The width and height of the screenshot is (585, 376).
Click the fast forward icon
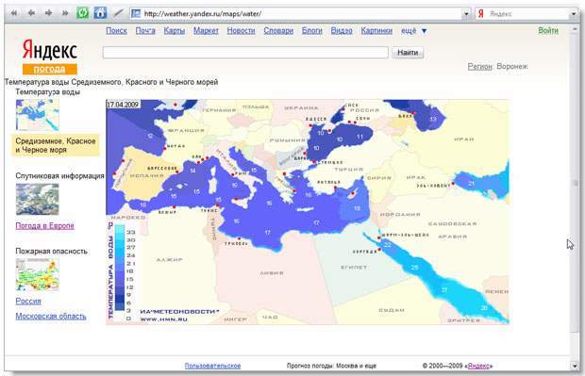(65, 13)
